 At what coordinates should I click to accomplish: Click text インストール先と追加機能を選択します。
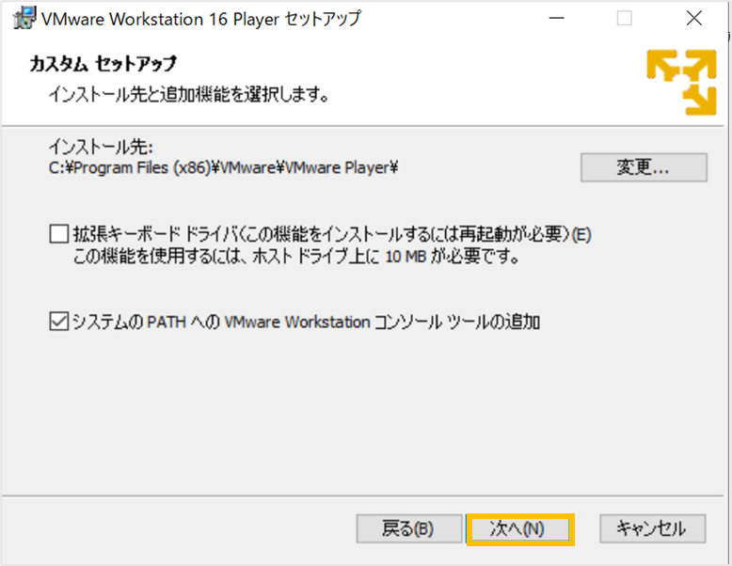[189, 95]
